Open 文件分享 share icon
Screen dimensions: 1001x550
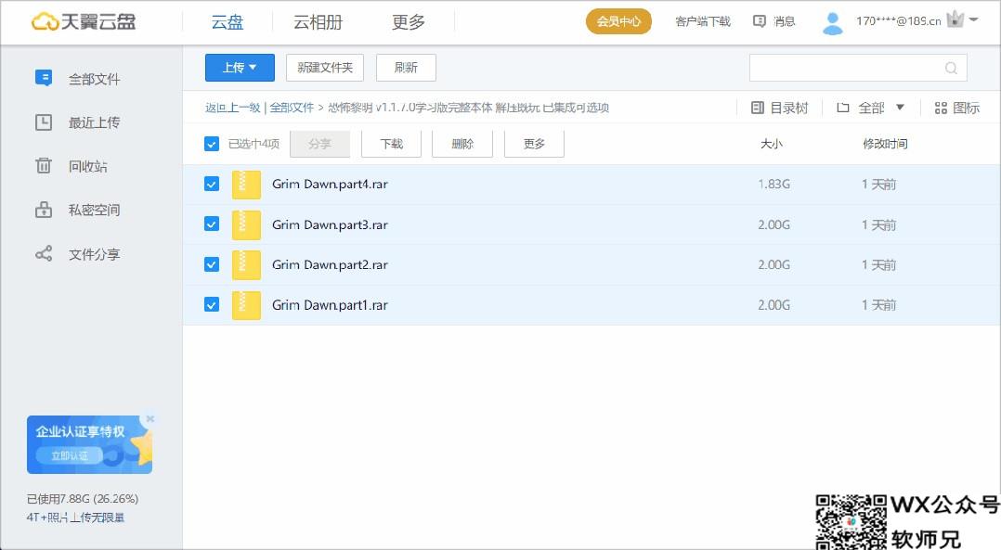pos(44,253)
